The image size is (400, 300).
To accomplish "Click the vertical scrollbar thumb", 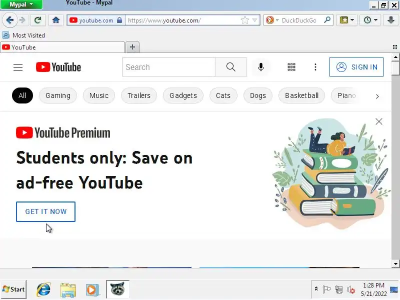I will [x=395, y=68].
